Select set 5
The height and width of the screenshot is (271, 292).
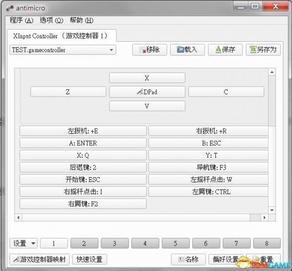point(176,243)
